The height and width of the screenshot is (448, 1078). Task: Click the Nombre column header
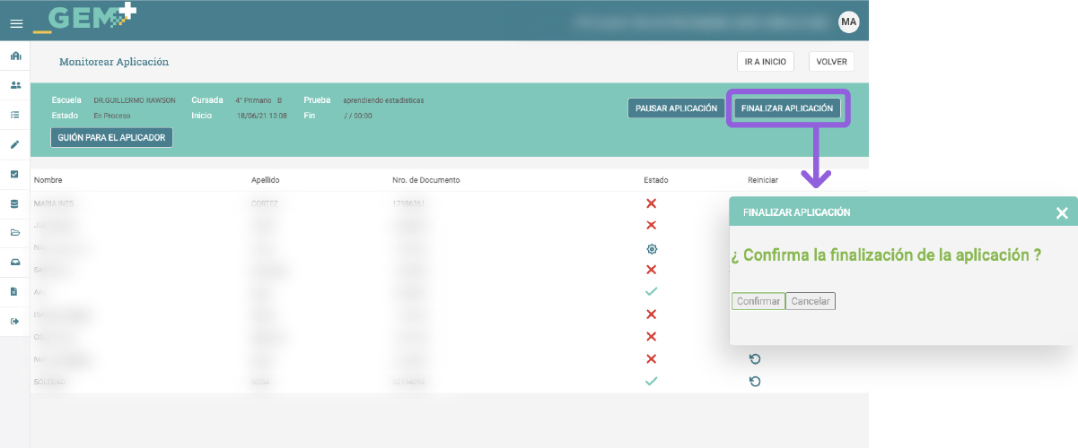(48, 180)
